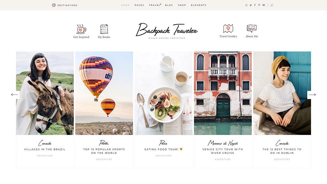Open search with the magnifier icon
The image size is (327, 184).
click(x=272, y=5)
